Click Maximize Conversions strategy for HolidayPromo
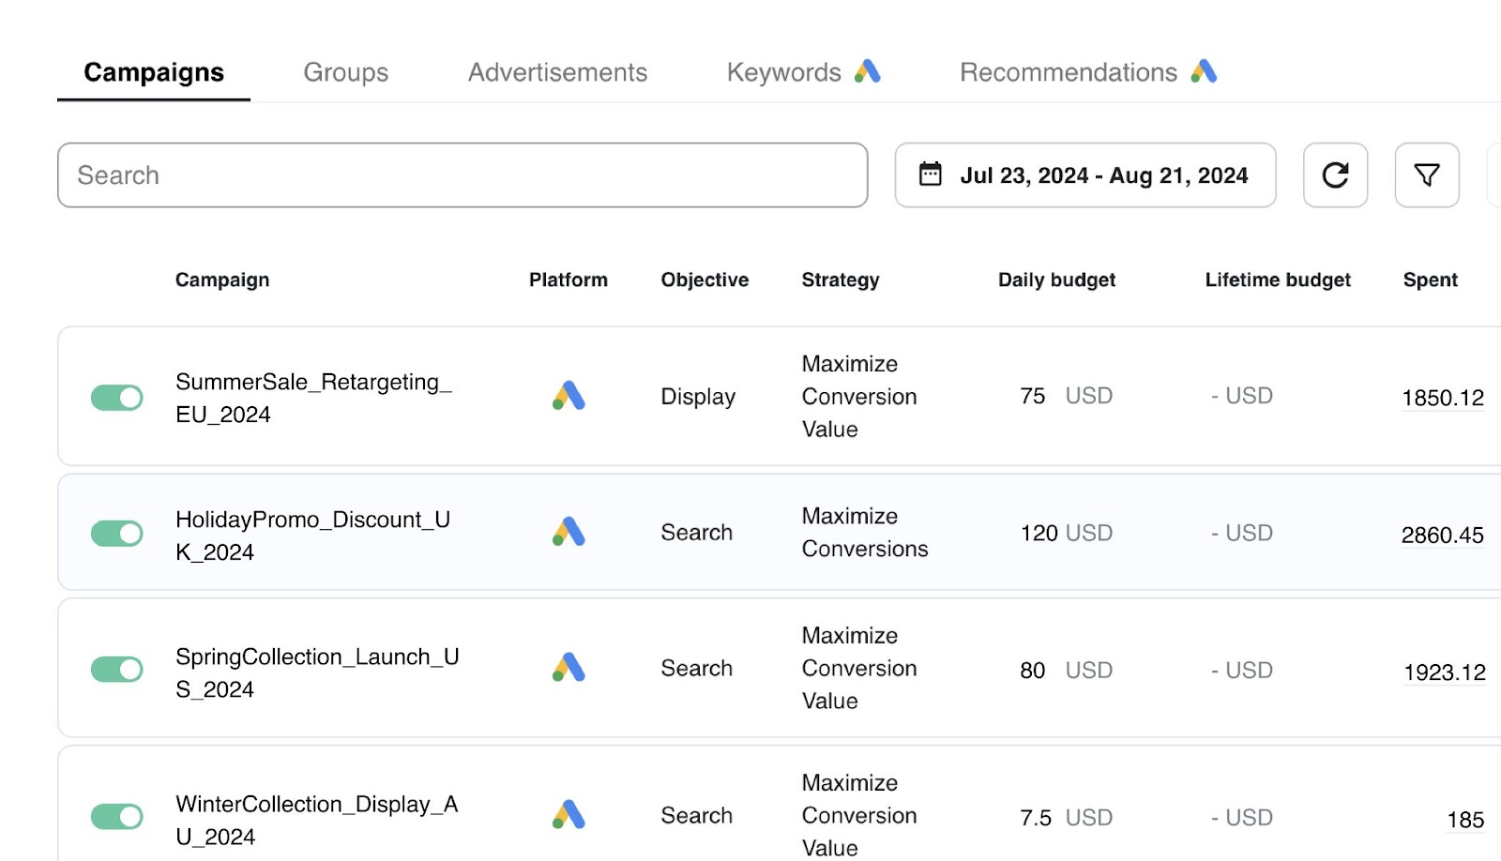Viewport: 1501px width, 861px height. (x=865, y=533)
